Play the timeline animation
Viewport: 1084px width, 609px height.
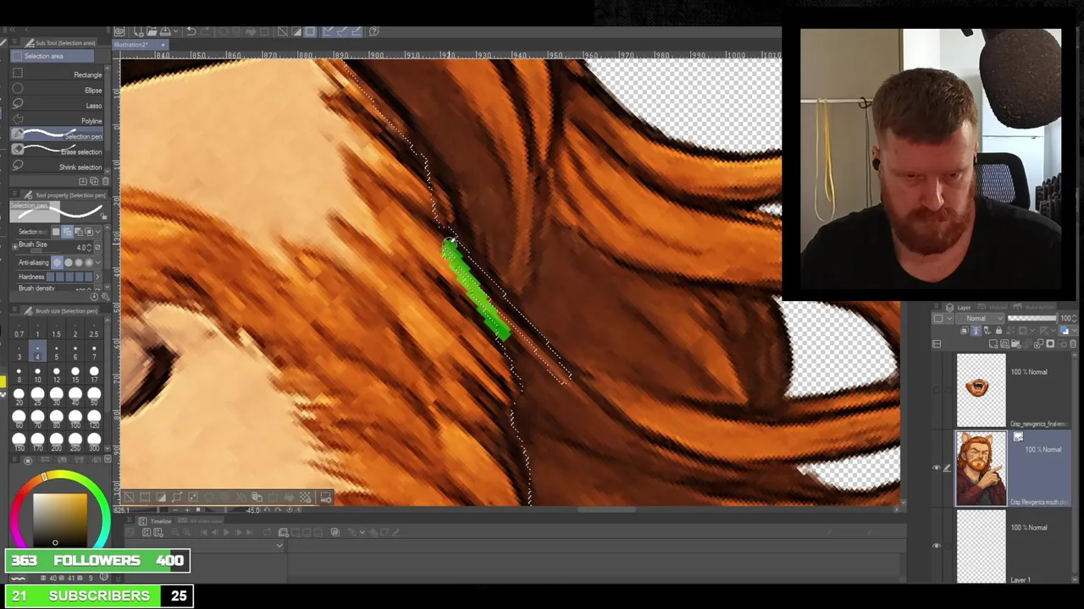pos(226,532)
